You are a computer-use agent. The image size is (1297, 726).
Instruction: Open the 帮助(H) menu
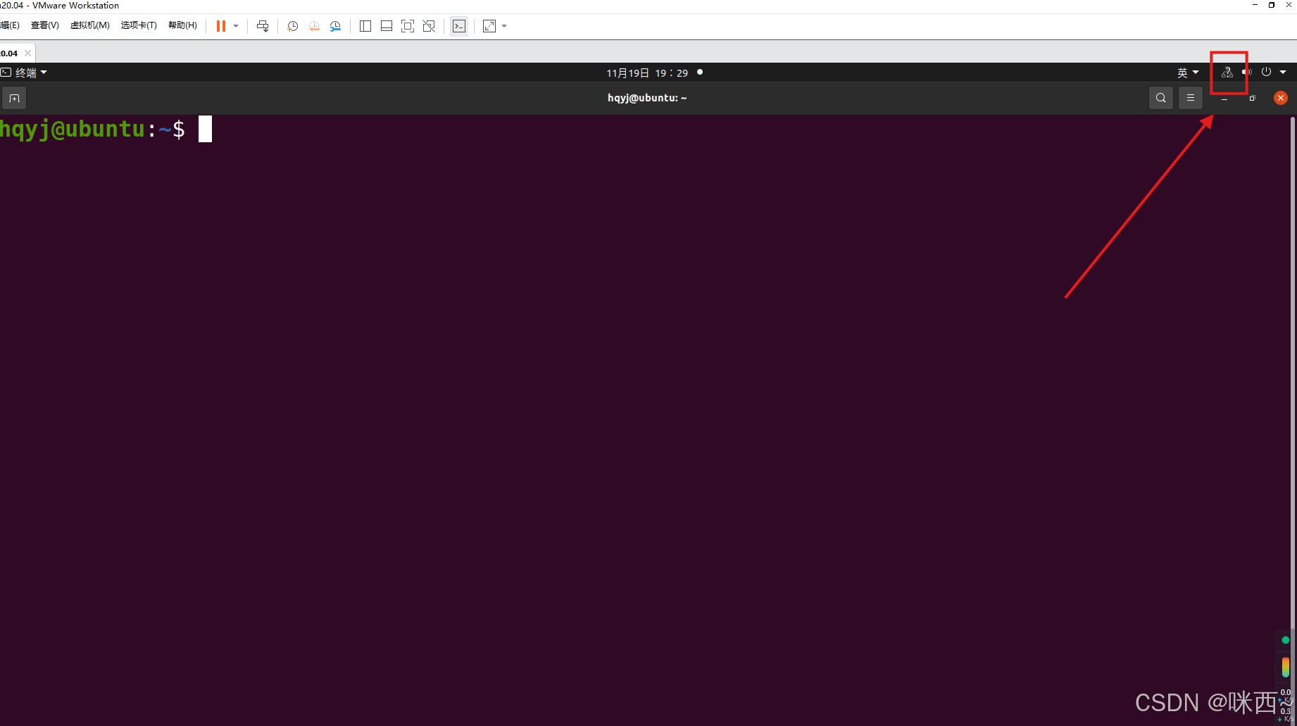pyautogui.click(x=182, y=25)
